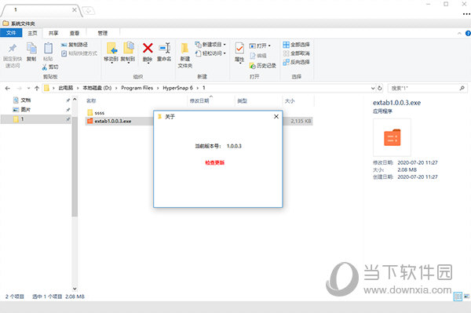Sort by Type column header
Image resolution: width=471 pixels, height=313 pixels.
(242, 101)
